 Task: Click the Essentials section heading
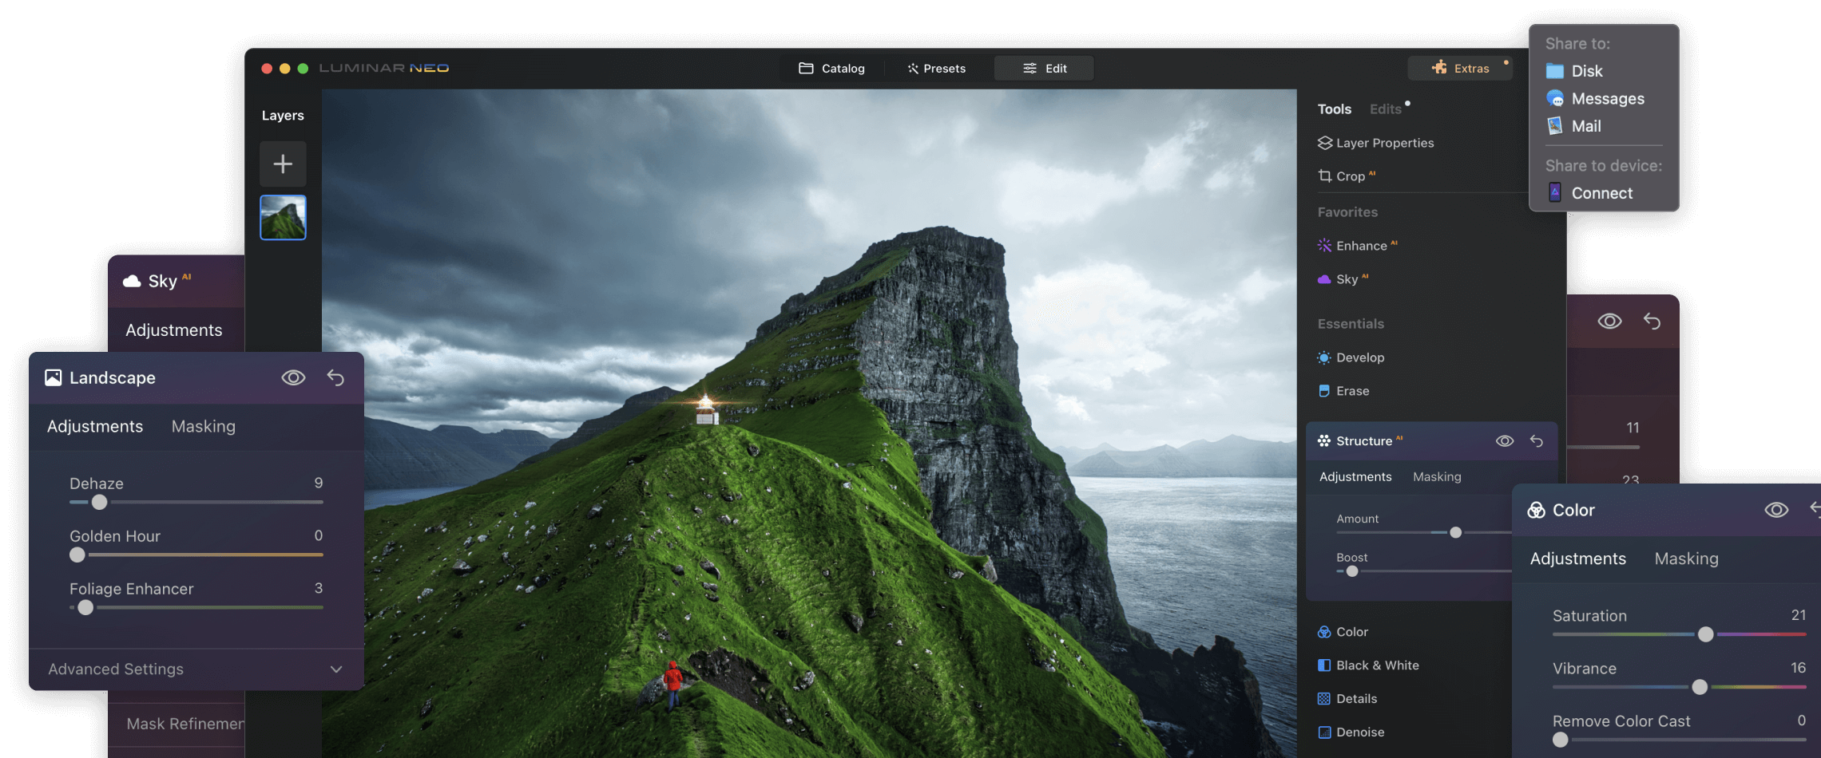(1351, 324)
